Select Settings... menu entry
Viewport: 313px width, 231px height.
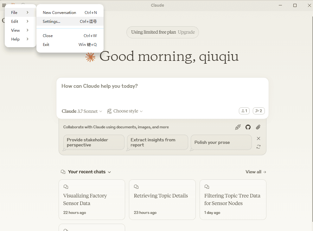click(70, 21)
